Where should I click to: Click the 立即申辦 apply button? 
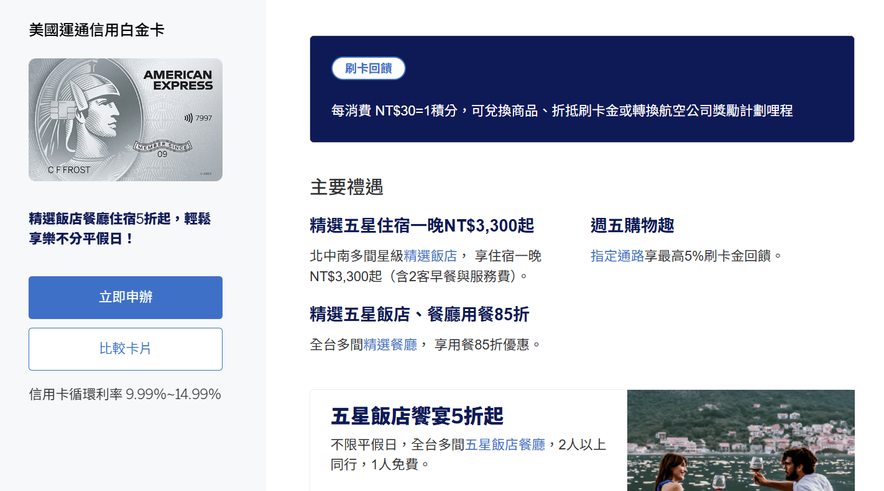click(x=126, y=297)
